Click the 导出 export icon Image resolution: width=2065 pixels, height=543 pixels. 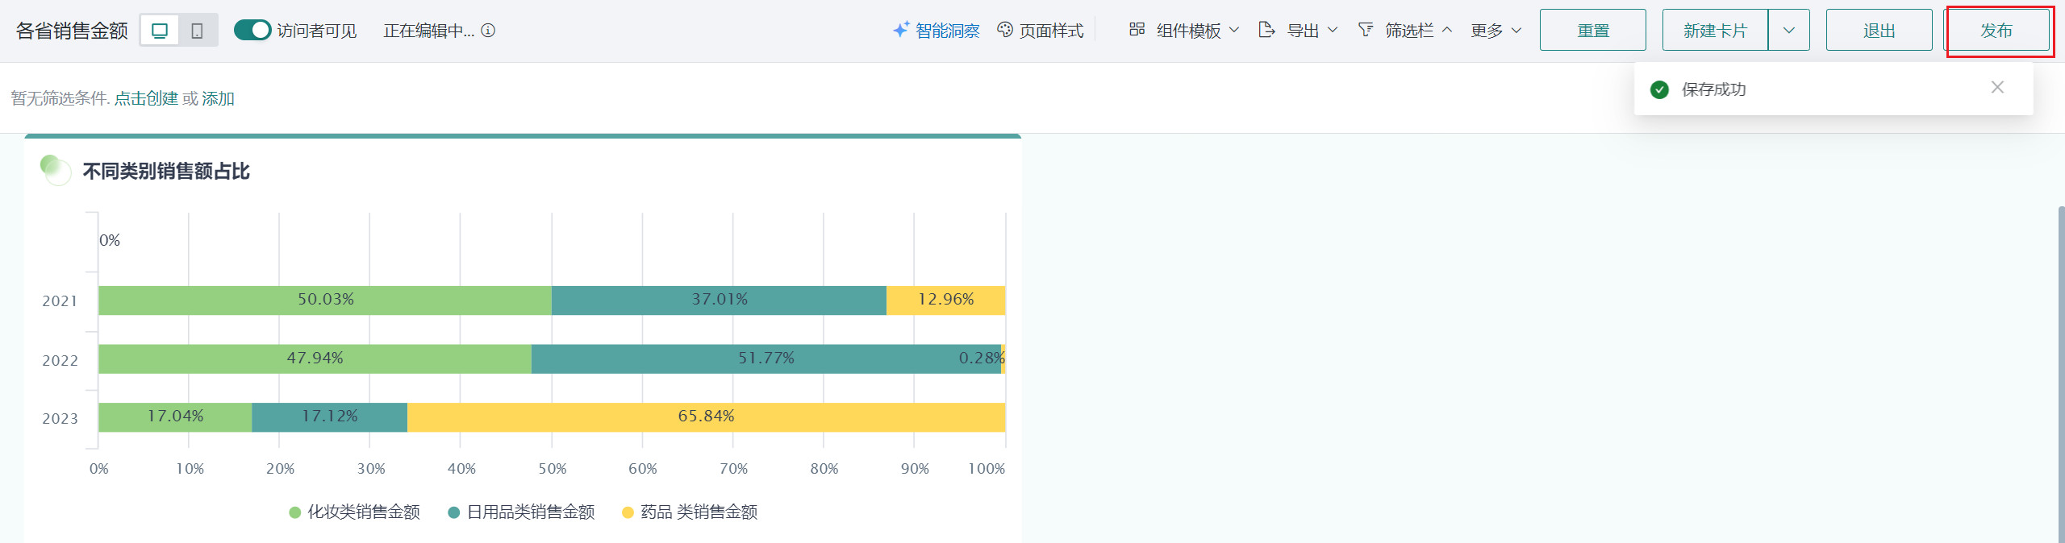tap(1266, 30)
